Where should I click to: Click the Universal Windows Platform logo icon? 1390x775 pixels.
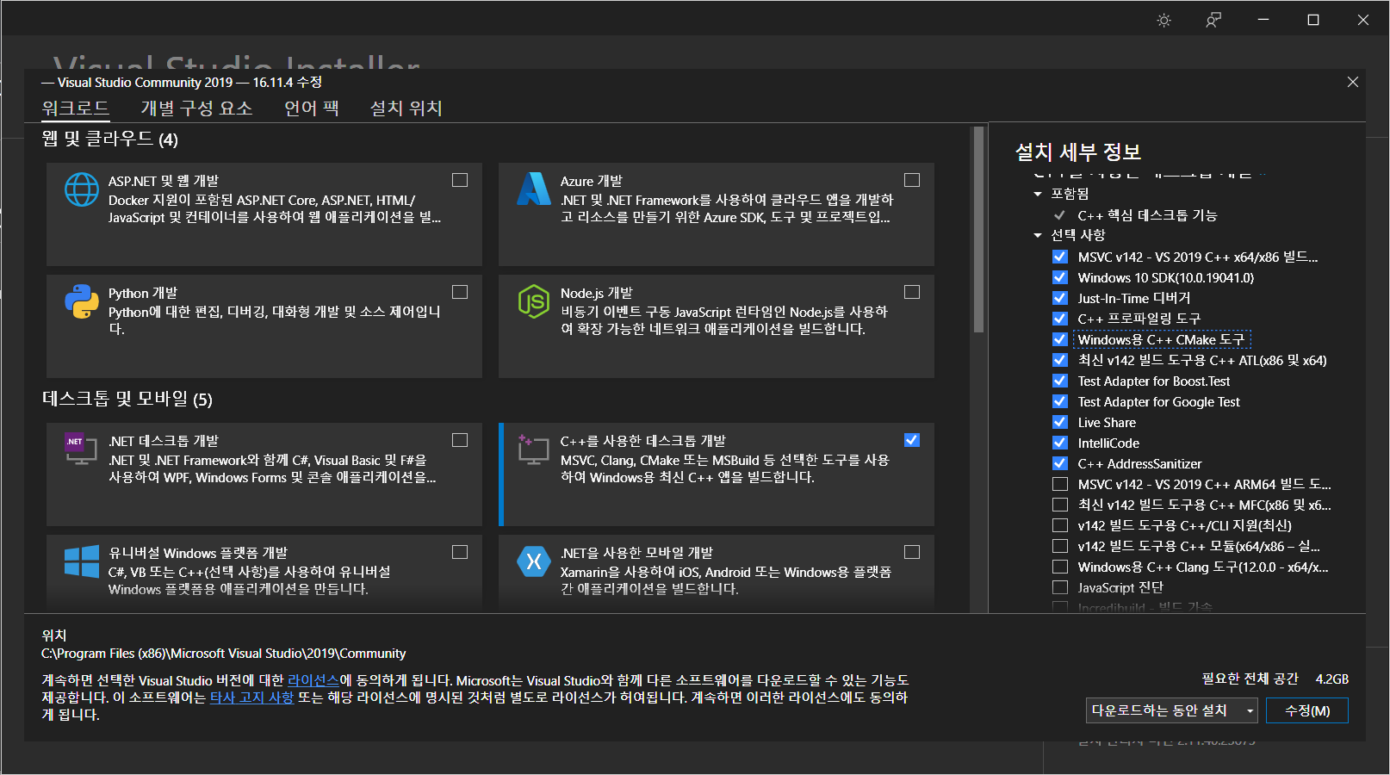coord(82,561)
